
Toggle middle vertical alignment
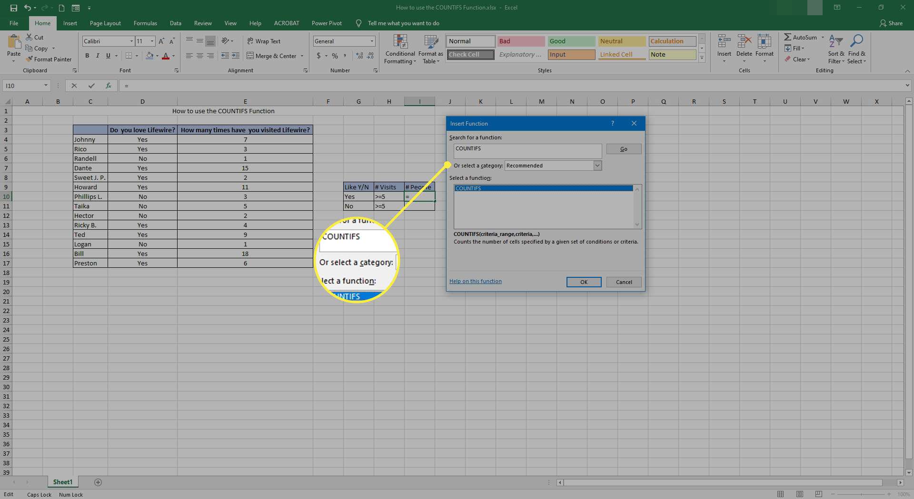tap(200, 41)
